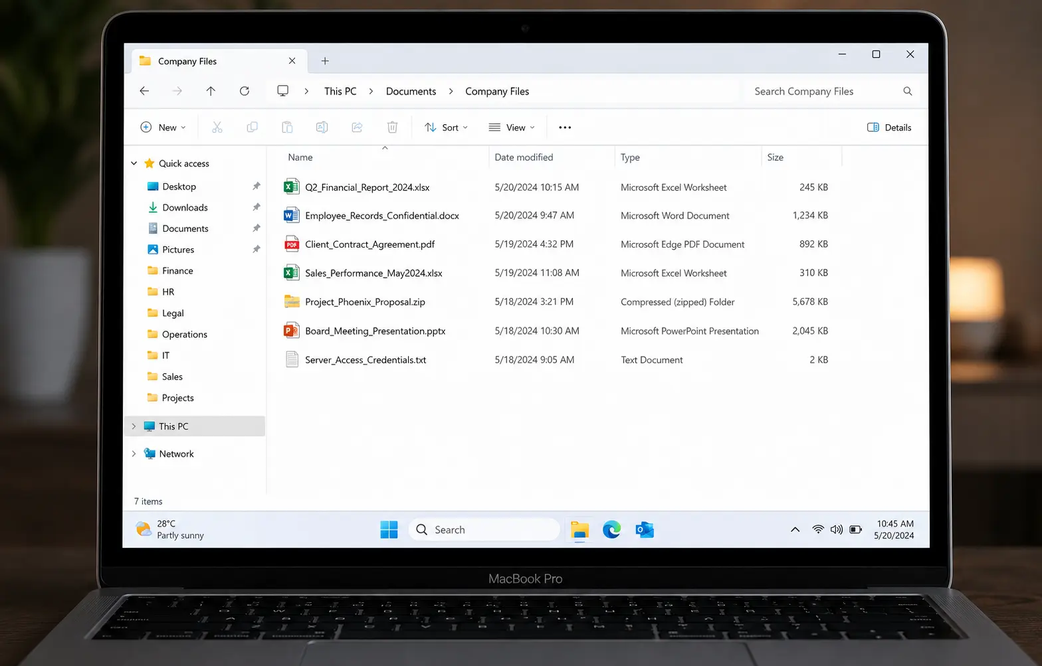This screenshot has height=666, width=1042.
Task: Sort by the Size column header
Action: (775, 157)
